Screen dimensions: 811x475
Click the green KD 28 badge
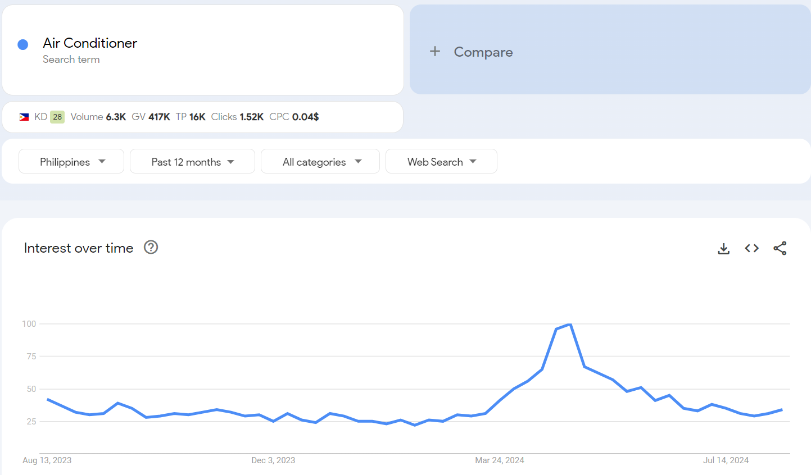[x=57, y=117]
